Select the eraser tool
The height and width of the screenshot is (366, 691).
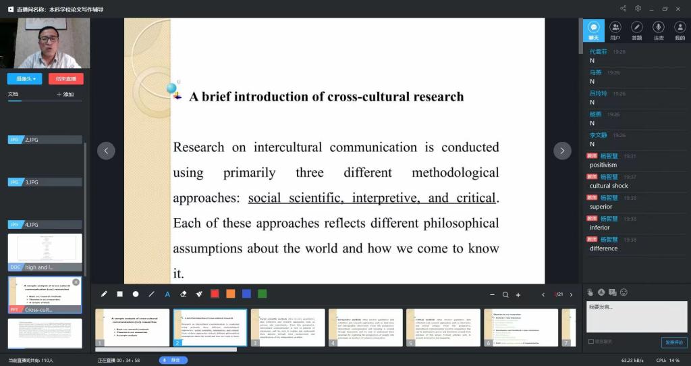pos(184,294)
